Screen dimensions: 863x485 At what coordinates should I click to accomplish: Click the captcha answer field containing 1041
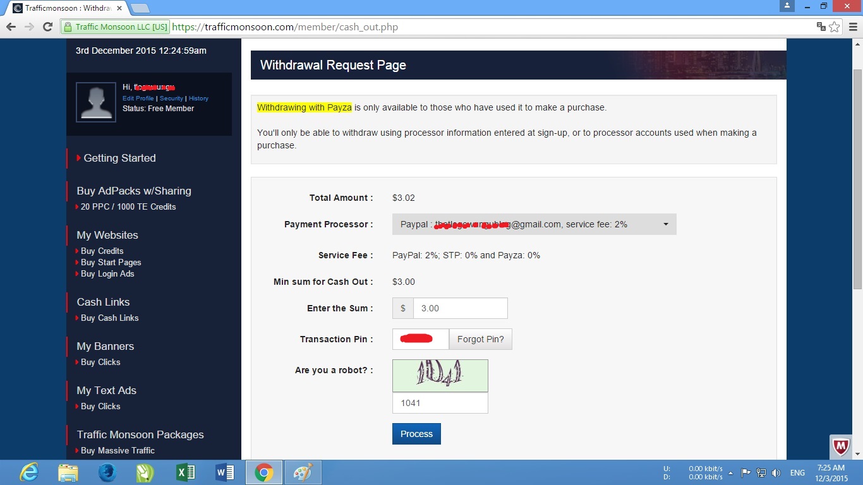440,403
